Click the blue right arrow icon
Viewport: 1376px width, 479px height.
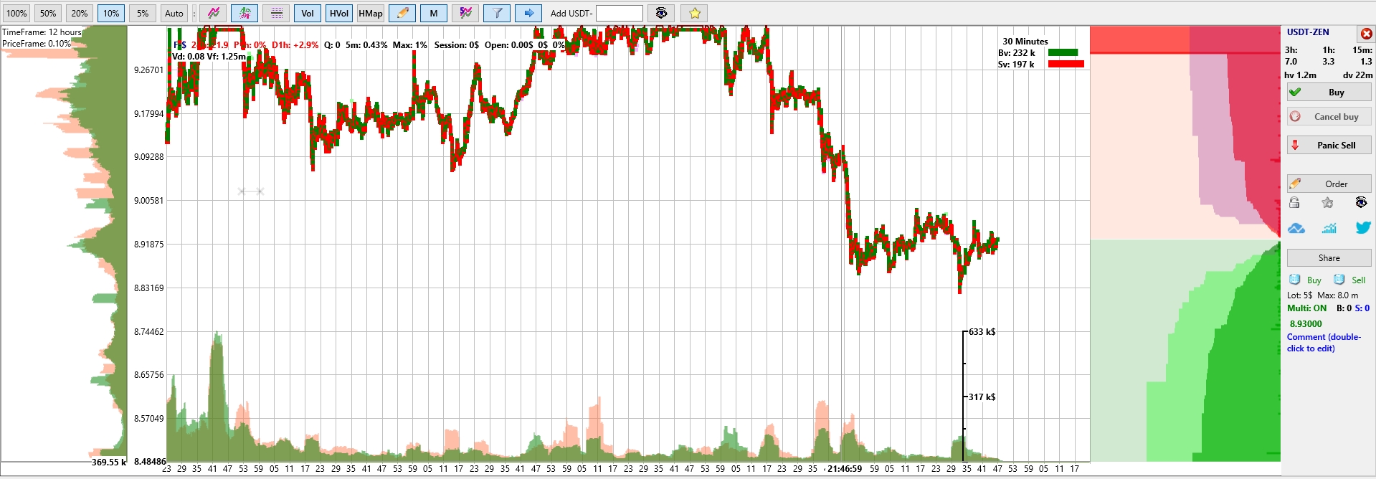coord(528,13)
